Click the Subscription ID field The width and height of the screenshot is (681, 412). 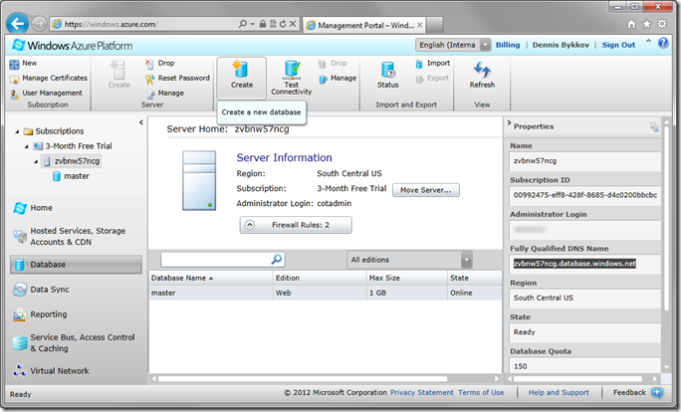point(584,195)
